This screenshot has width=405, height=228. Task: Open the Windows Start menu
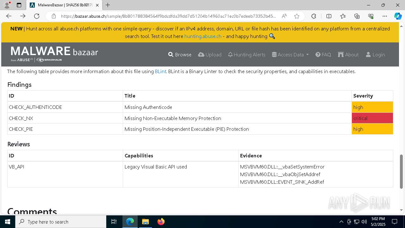pyautogui.click(x=8, y=222)
